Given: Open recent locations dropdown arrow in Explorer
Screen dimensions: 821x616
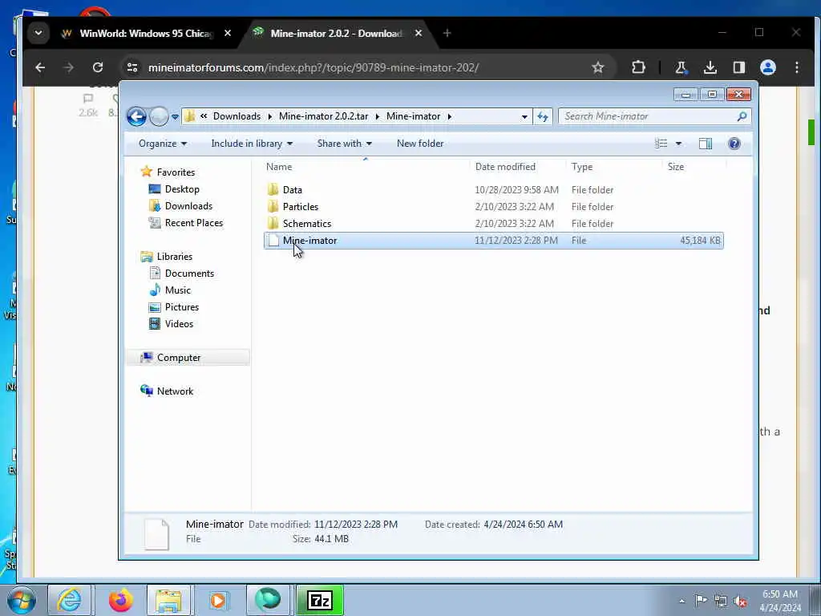Looking at the screenshot, I should pyautogui.click(x=175, y=117).
